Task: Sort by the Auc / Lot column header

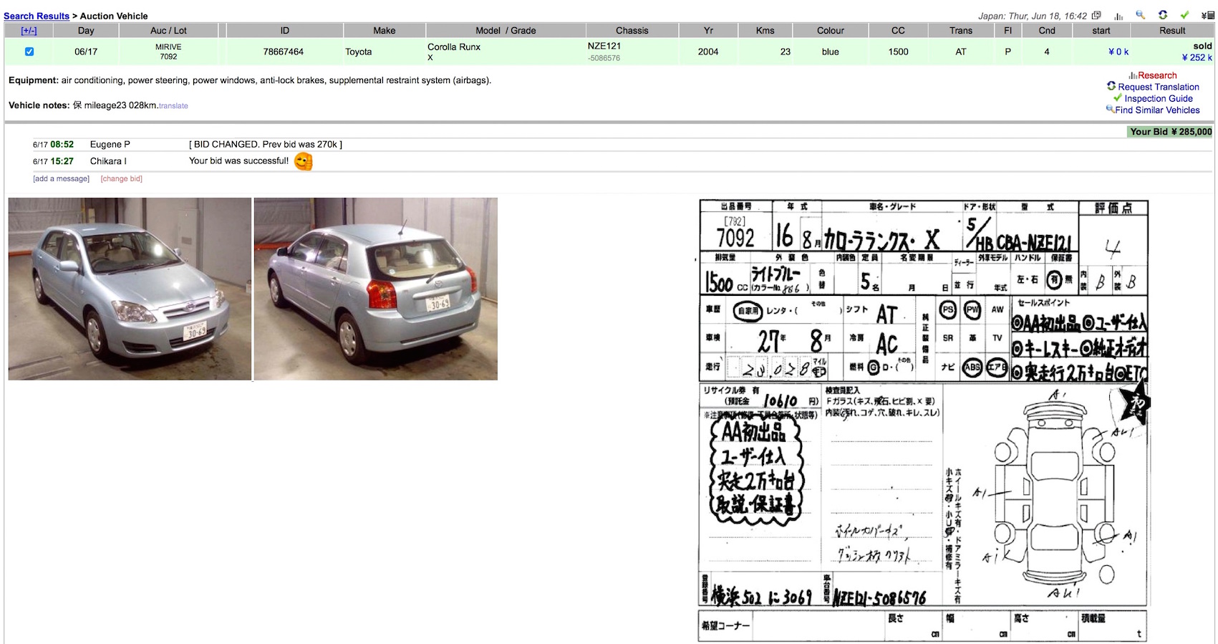Action: click(x=168, y=31)
